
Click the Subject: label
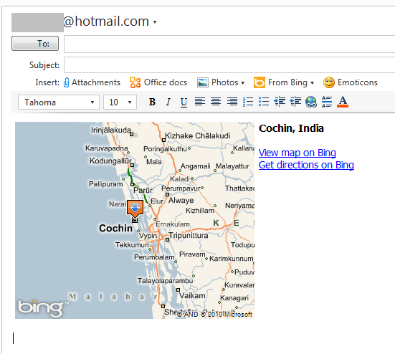44,65
